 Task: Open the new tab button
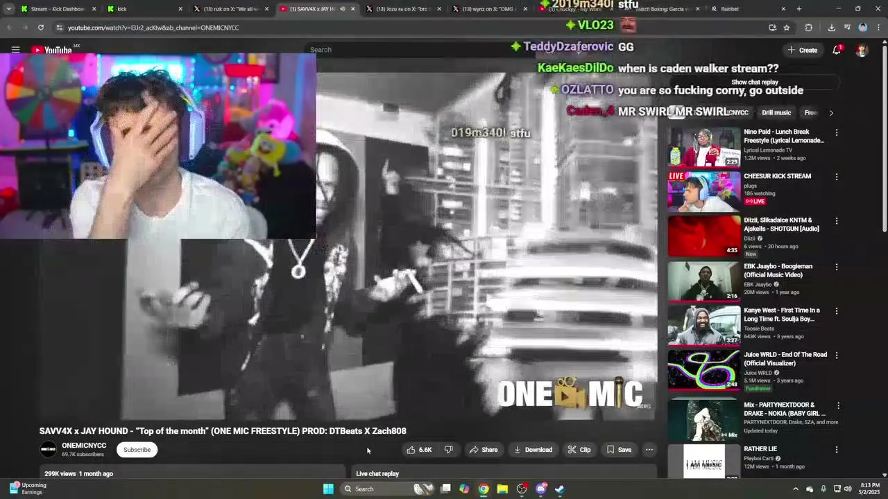coord(799,9)
